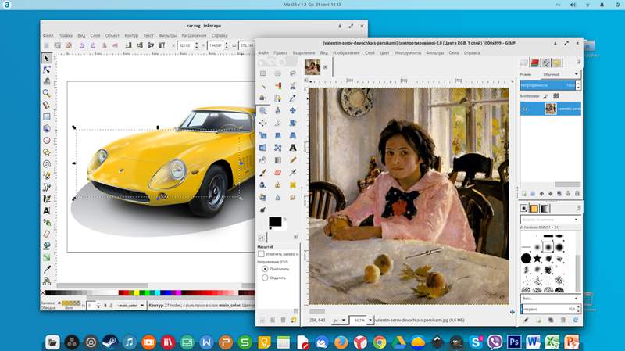Toggle the auto-resize window checkbox in GIMP
The image size is (625, 351).
[x=261, y=254]
